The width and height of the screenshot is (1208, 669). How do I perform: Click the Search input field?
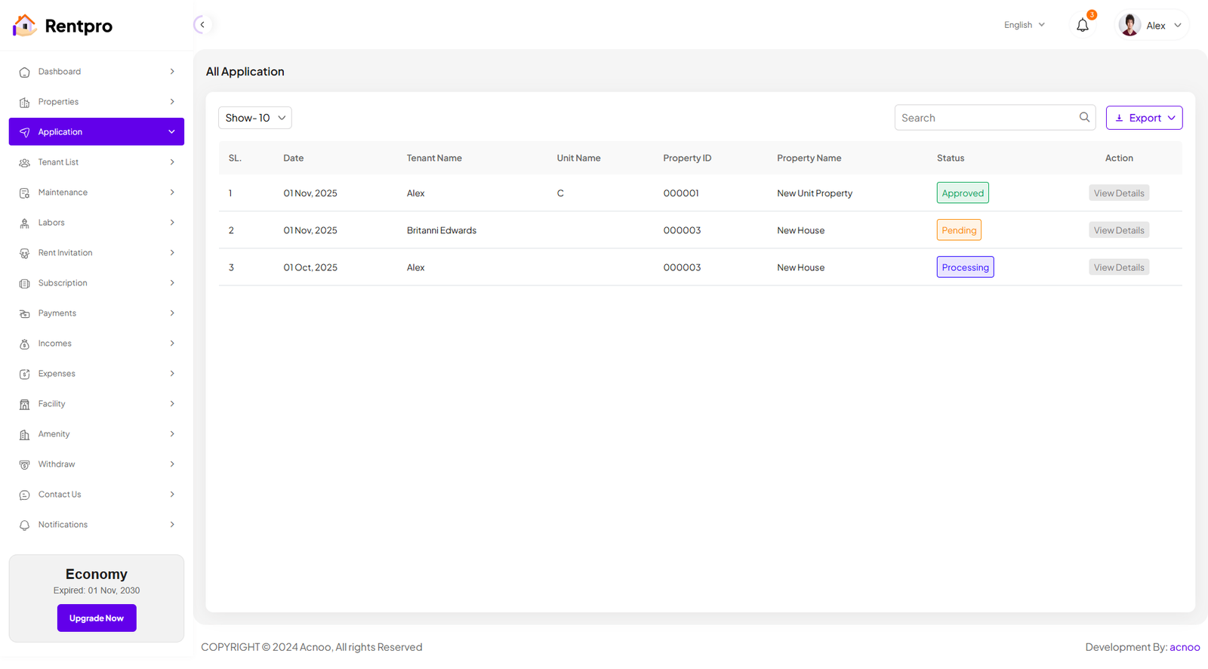(985, 118)
